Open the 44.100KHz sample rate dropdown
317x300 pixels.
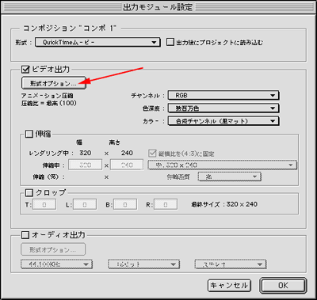point(56,264)
